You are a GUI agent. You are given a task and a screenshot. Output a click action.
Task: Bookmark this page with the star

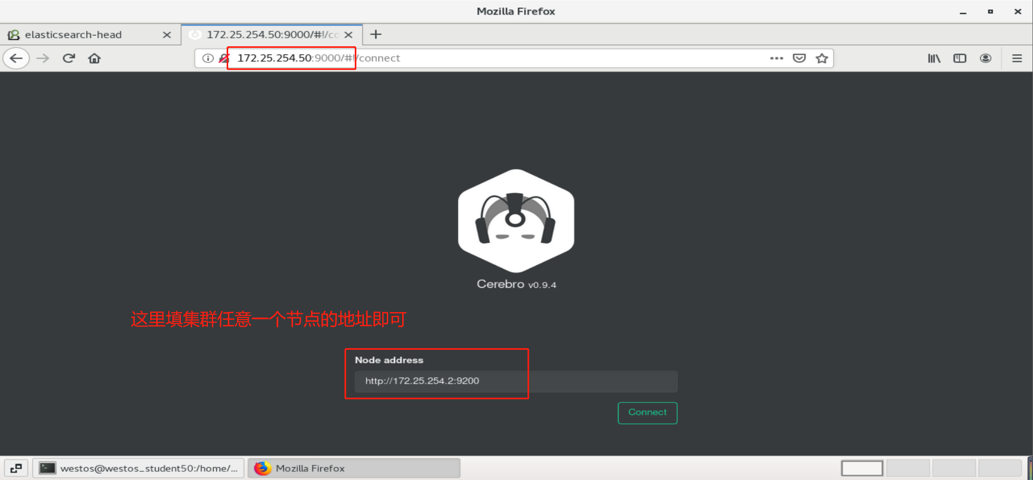(x=821, y=58)
